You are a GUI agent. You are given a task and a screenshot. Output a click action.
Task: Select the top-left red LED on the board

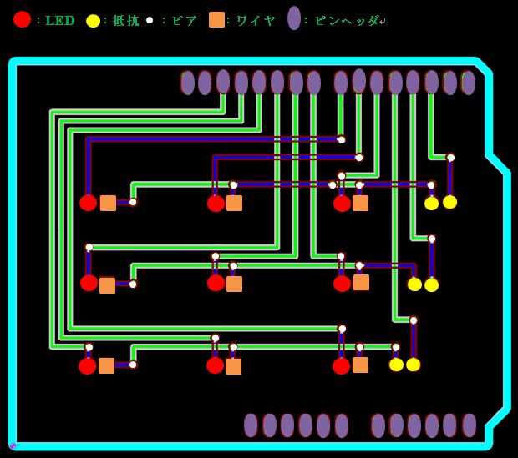[x=89, y=203]
